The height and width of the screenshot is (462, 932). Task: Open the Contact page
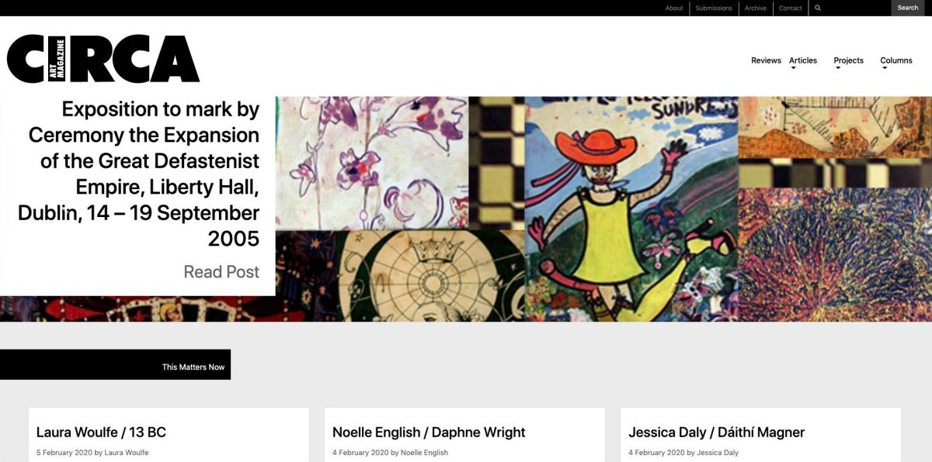(x=791, y=8)
